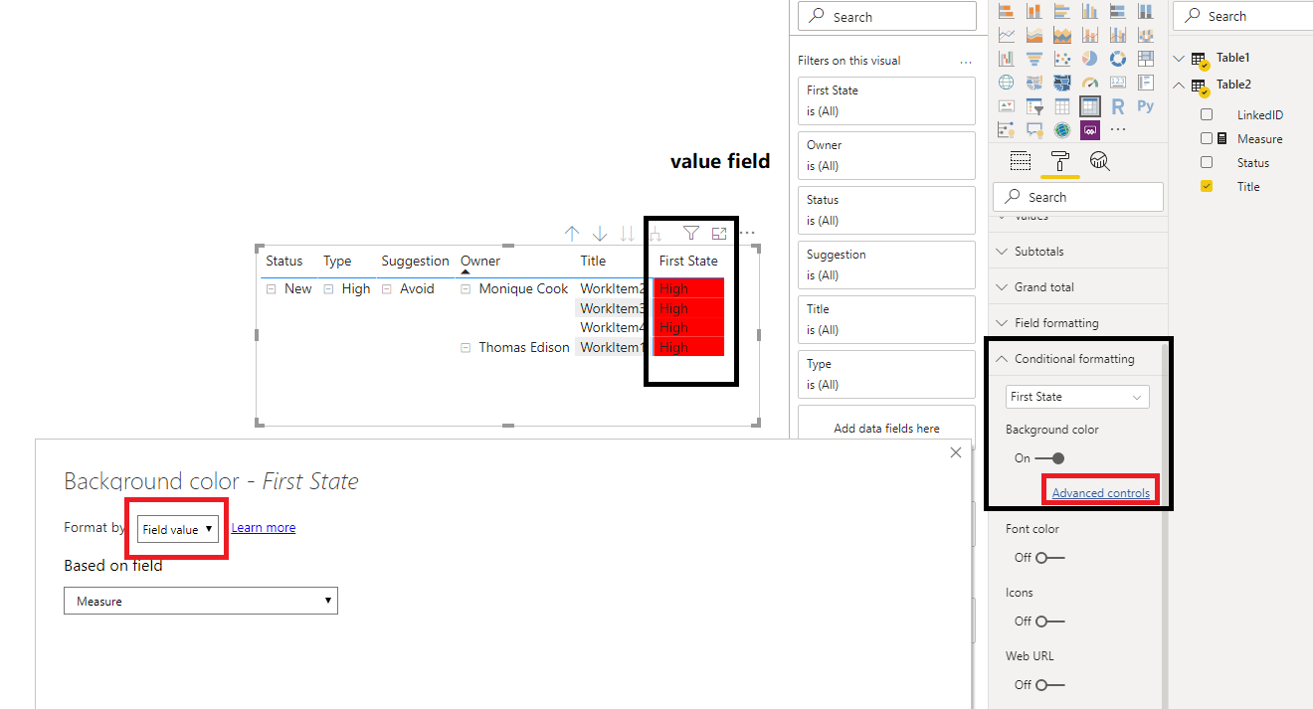Viewport: 1313px width, 709px height.
Task: Switch to the Format paint roller tab
Action: [1060, 161]
